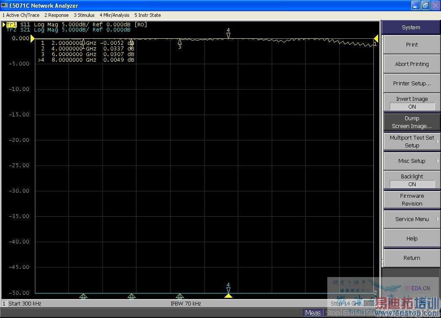Expand Multiport Test Set Setup submenu
The image size is (441, 318).
(x=412, y=141)
